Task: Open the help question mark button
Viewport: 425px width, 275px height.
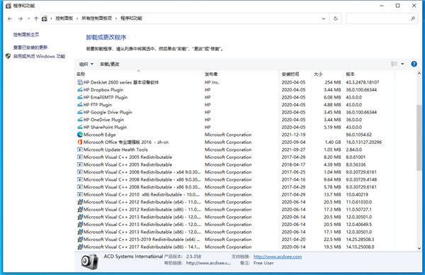Action: click(414, 64)
